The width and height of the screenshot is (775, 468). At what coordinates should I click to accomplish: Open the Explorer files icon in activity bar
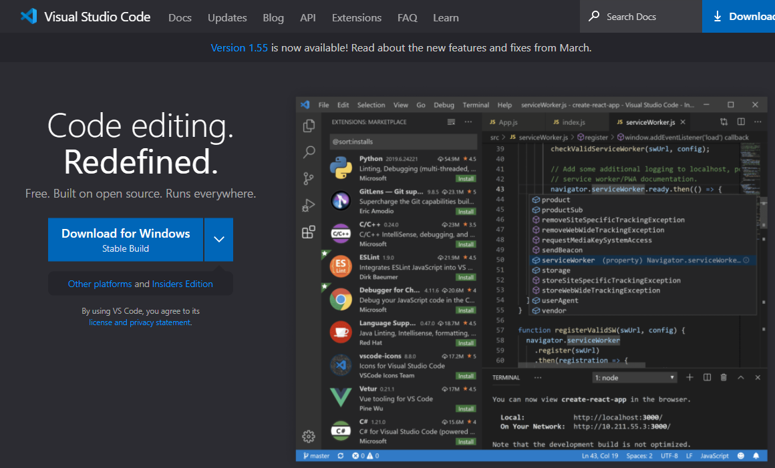pyautogui.click(x=309, y=126)
